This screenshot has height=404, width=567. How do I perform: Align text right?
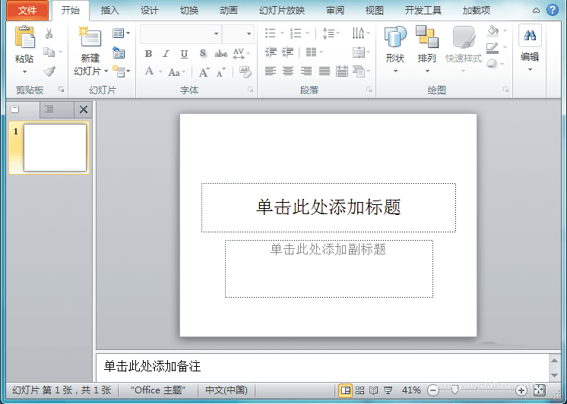306,71
